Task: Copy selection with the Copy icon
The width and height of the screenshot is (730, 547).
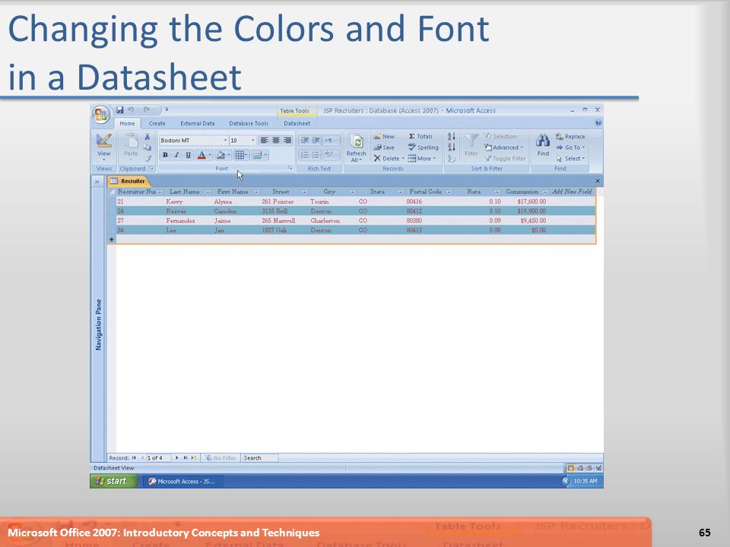Action: (147, 147)
